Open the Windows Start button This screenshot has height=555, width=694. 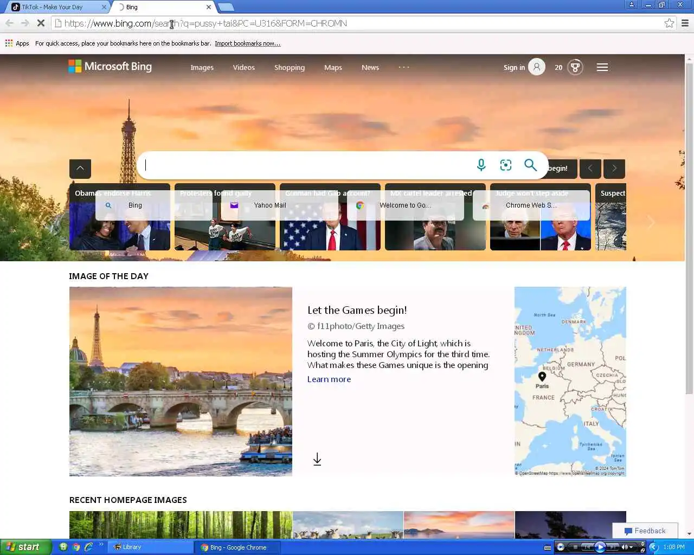tap(25, 547)
